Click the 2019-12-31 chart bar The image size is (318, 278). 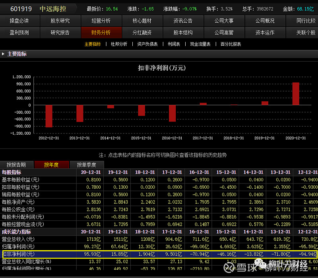pyautogui.click(x=265, y=103)
